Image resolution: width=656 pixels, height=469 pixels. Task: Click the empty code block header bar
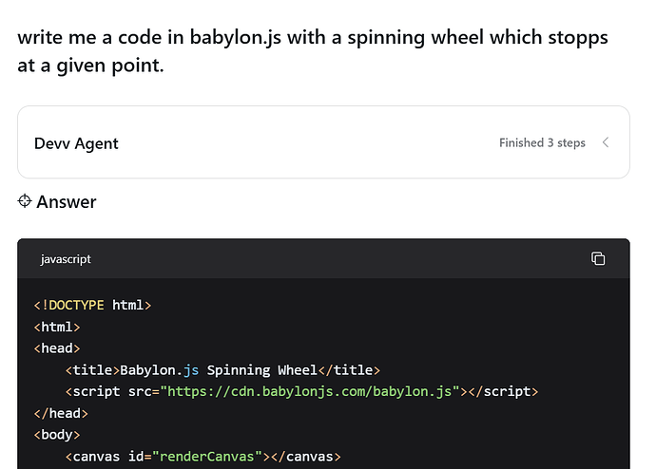tap(333, 258)
